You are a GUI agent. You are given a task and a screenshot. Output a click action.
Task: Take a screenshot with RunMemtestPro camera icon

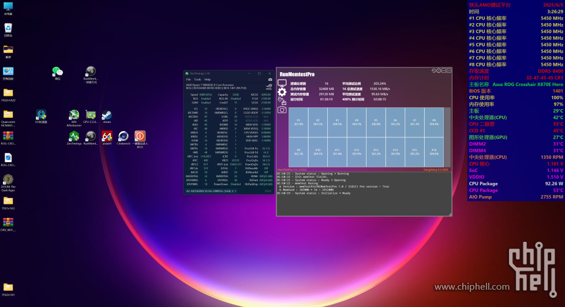coord(282,110)
